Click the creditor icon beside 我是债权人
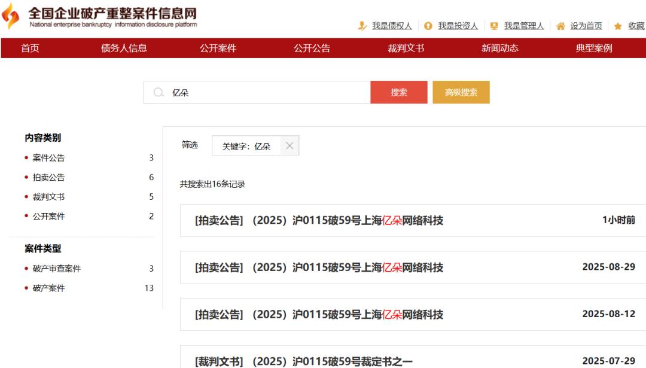The height and width of the screenshot is (368, 646). [362, 26]
